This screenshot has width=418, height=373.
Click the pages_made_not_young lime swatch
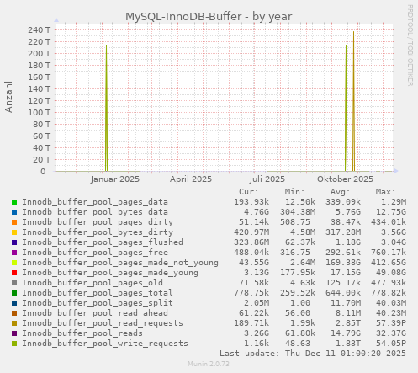point(14,263)
